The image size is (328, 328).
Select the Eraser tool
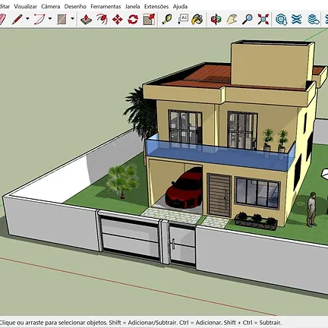(2, 19)
